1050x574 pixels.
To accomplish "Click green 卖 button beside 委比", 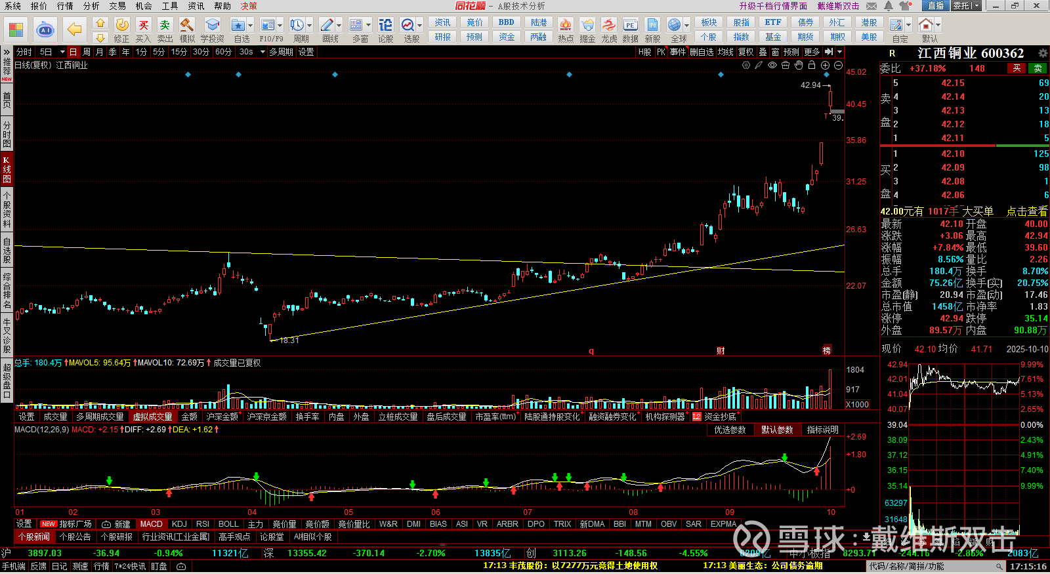I will click(1038, 68).
